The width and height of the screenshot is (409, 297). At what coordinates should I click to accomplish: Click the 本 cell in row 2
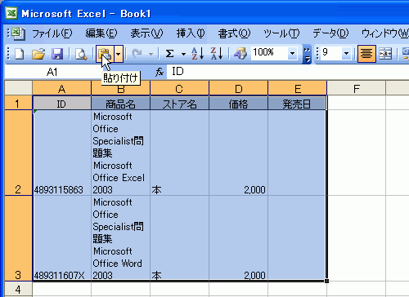[x=180, y=153]
